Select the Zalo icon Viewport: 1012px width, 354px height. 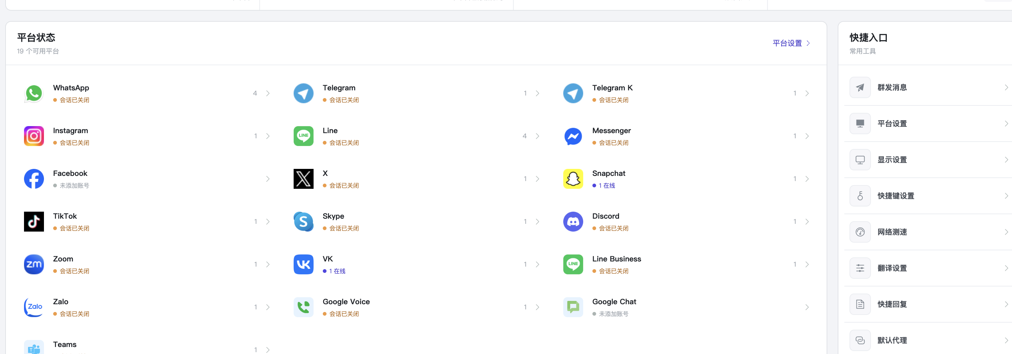click(34, 307)
